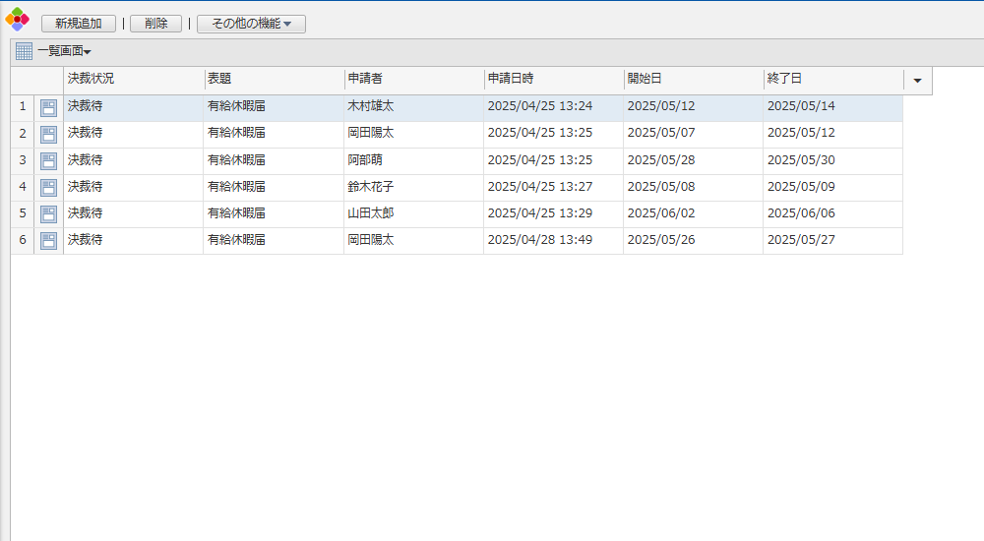Click the 終了日 column header
Image resolution: width=984 pixels, height=541 pixels.
831,80
